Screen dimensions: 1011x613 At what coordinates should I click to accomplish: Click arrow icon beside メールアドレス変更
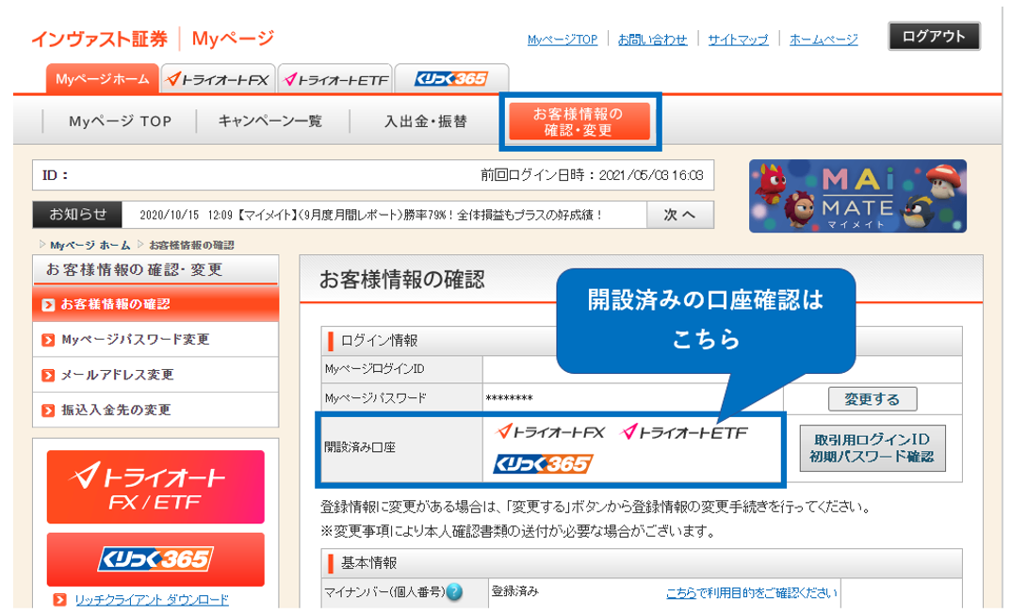[x=48, y=375]
